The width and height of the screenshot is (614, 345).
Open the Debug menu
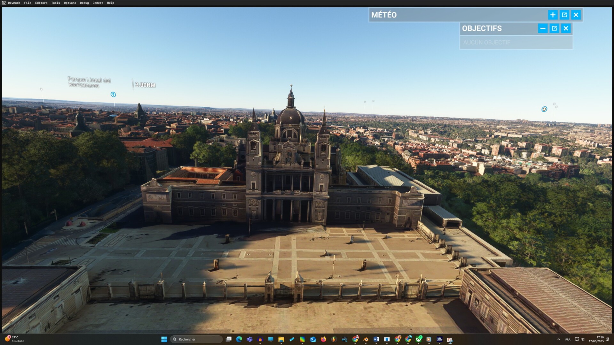click(x=84, y=3)
